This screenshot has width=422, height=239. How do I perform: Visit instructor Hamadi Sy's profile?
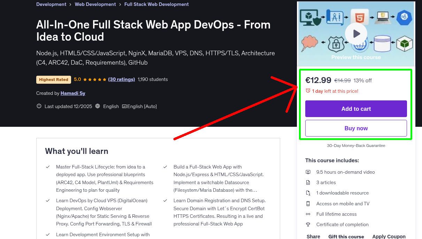72,93
